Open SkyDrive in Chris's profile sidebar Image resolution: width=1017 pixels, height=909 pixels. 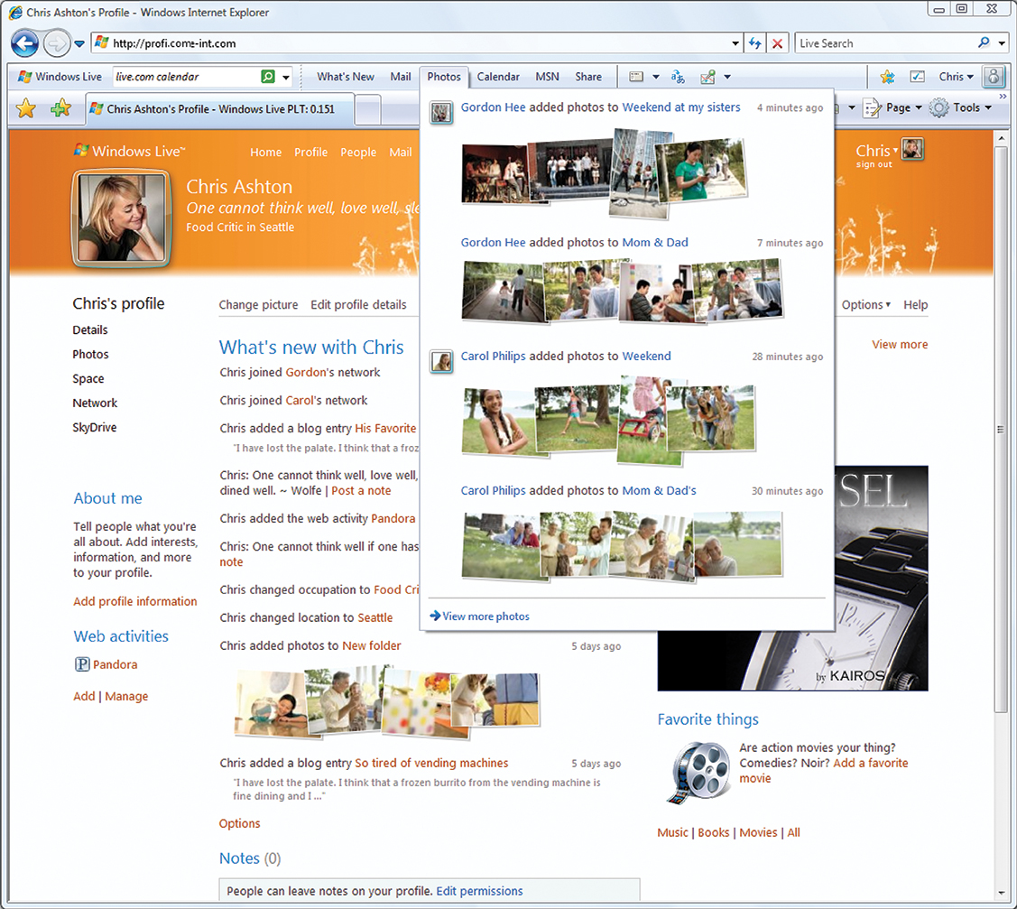click(95, 427)
